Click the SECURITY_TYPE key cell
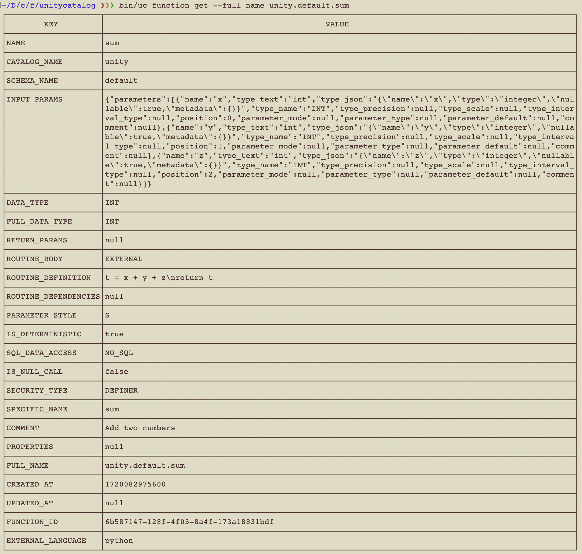Viewport: 582px width, 554px height. click(x=53, y=390)
